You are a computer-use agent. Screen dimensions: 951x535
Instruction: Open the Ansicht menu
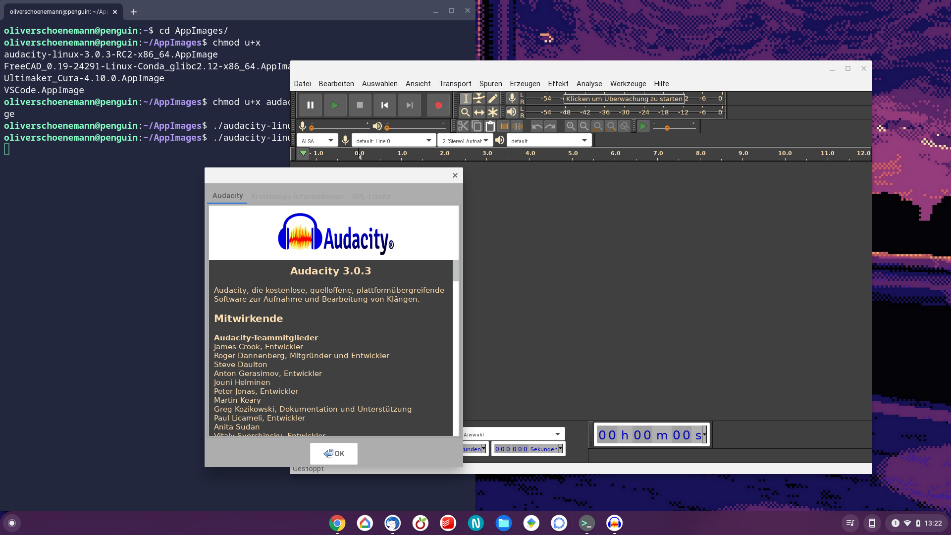[x=418, y=84]
